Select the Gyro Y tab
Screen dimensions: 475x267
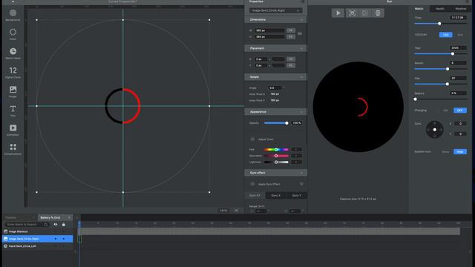click(297, 196)
